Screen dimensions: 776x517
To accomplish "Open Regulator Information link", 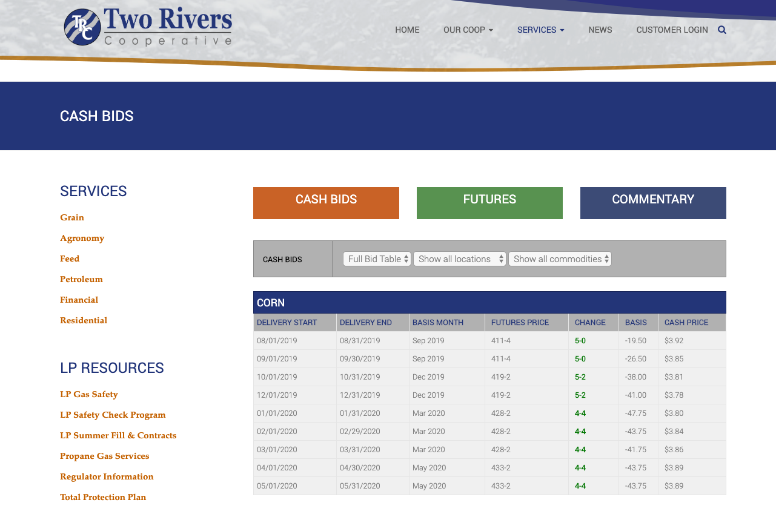I will (107, 476).
